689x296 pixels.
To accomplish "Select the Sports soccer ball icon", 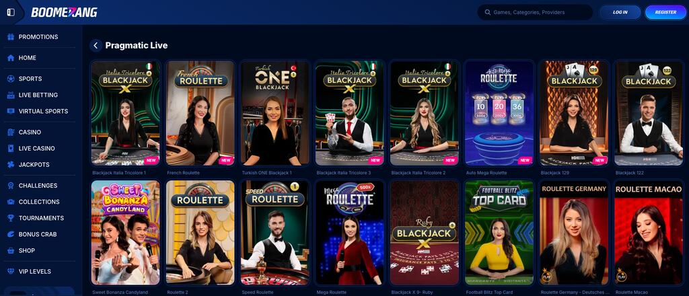I will point(11,79).
